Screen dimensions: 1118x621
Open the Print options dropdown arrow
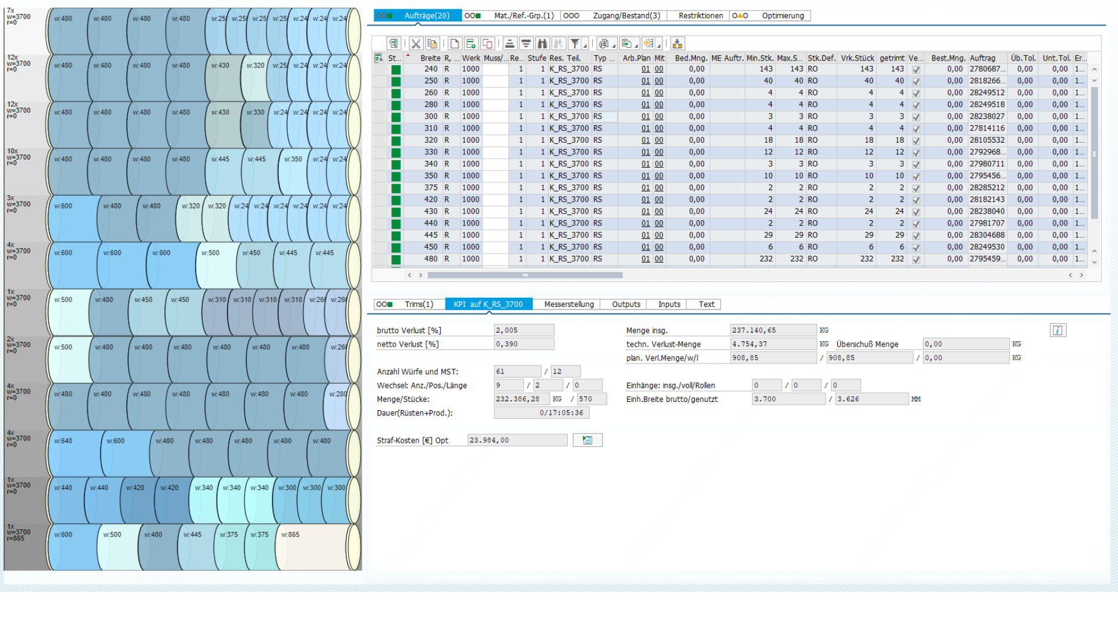[x=614, y=45]
